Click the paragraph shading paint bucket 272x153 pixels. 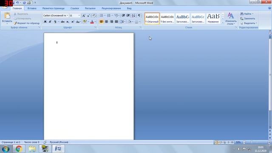click(129, 22)
